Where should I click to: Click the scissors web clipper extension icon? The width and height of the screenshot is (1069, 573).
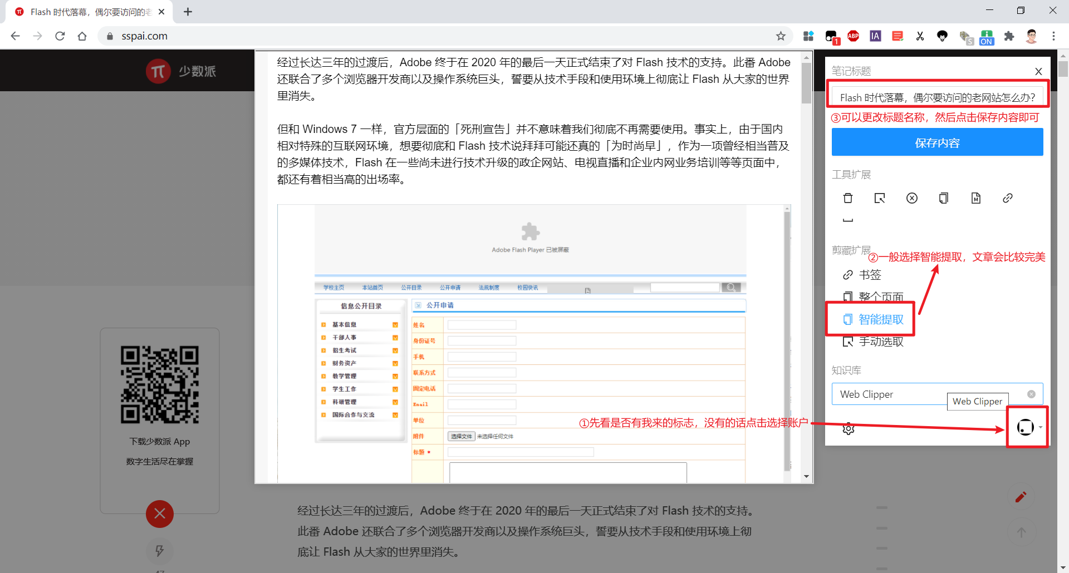point(920,36)
